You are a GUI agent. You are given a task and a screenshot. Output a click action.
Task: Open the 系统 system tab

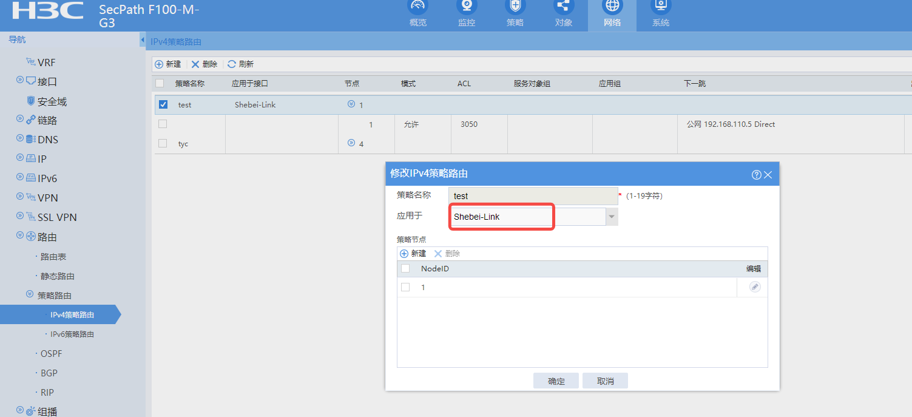coord(661,15)
